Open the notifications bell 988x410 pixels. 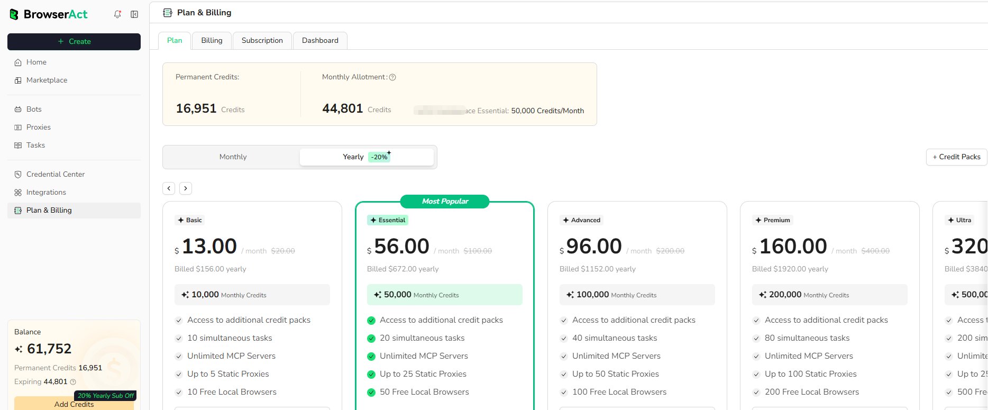[117, 14]
